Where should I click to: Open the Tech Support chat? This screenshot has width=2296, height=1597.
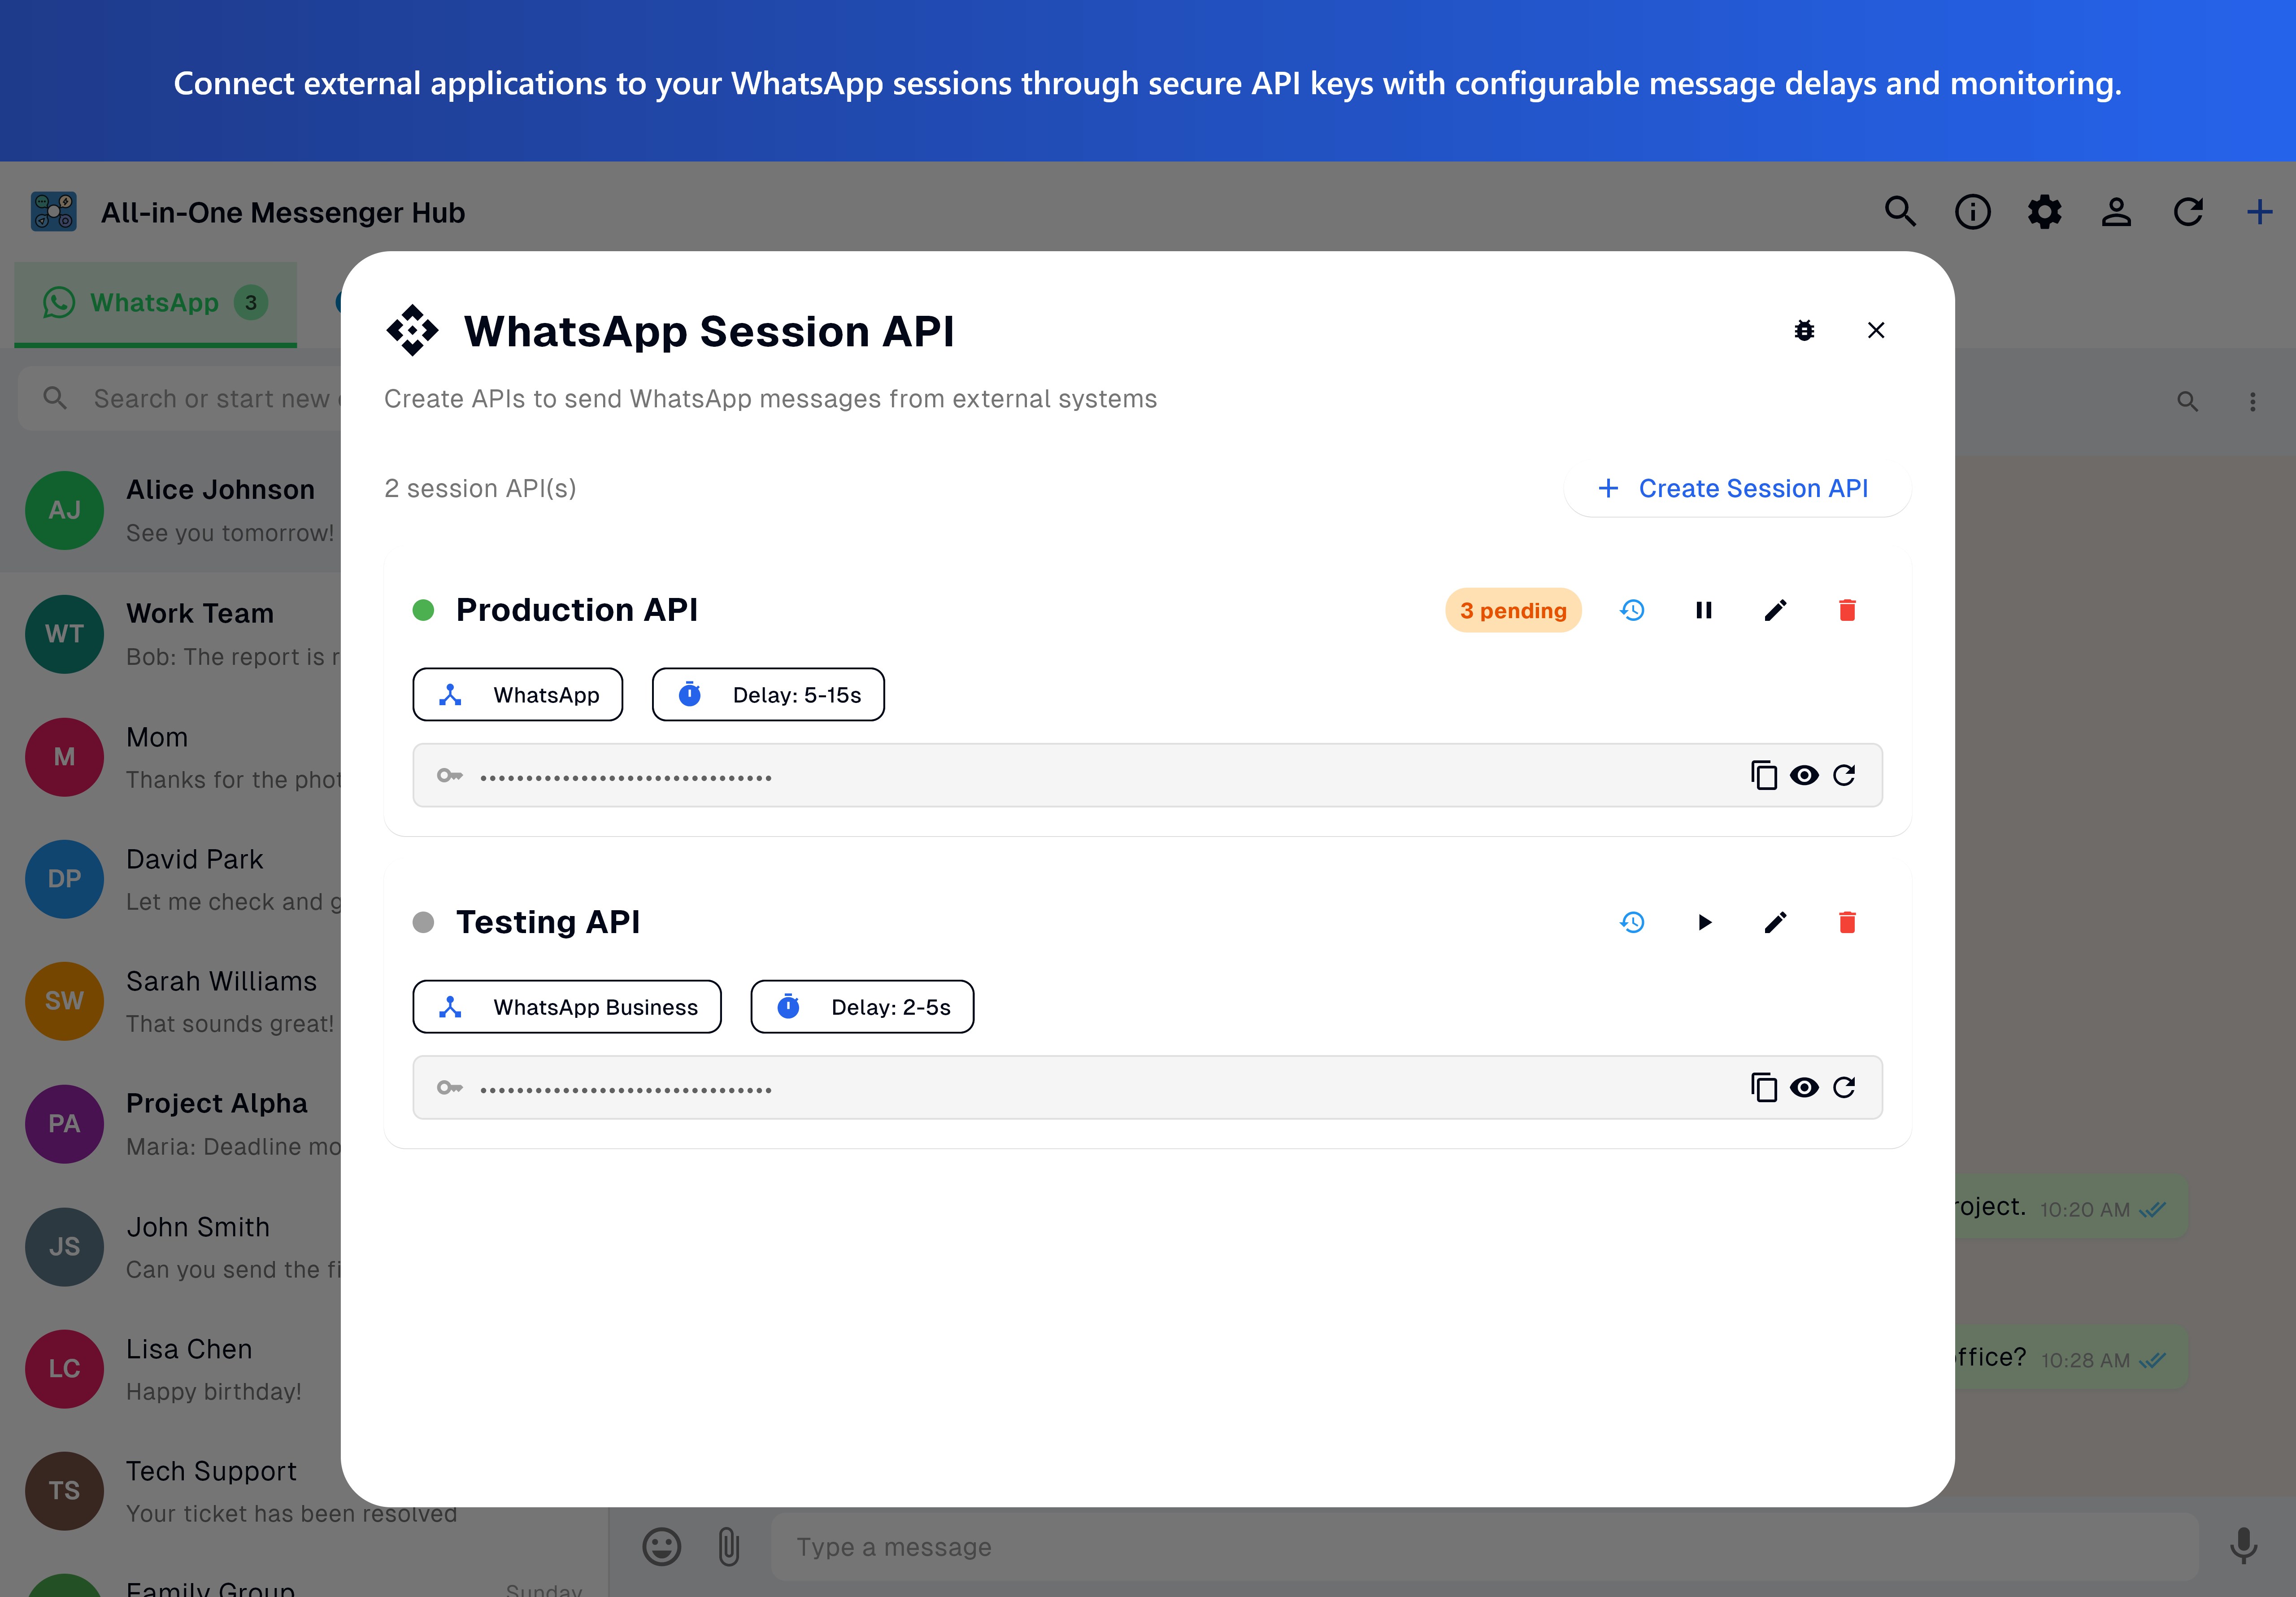(x=171, y=1491)
